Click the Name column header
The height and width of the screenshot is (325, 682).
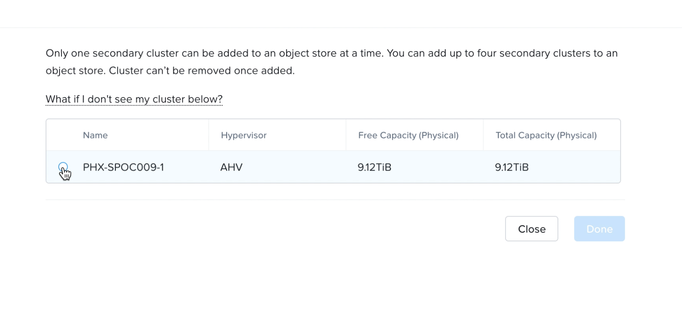(x=95, y=135)
